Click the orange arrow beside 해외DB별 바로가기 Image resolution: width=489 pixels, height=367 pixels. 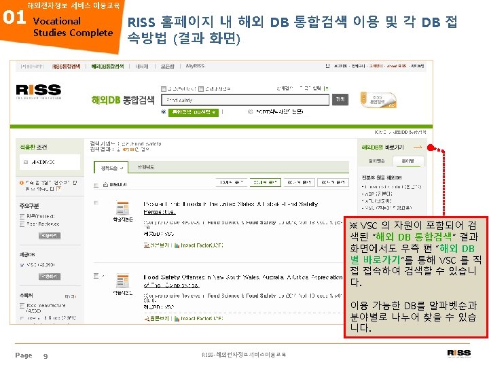pos(418,147)
